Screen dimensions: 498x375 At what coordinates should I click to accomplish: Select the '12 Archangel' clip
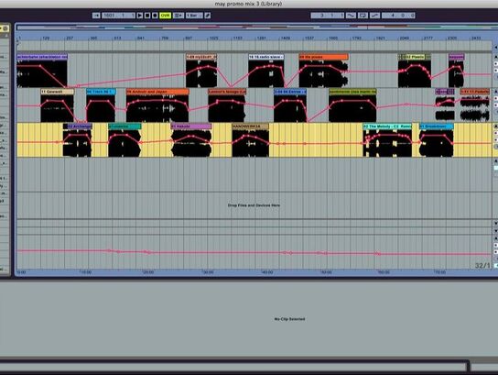(x=78, y=127)
